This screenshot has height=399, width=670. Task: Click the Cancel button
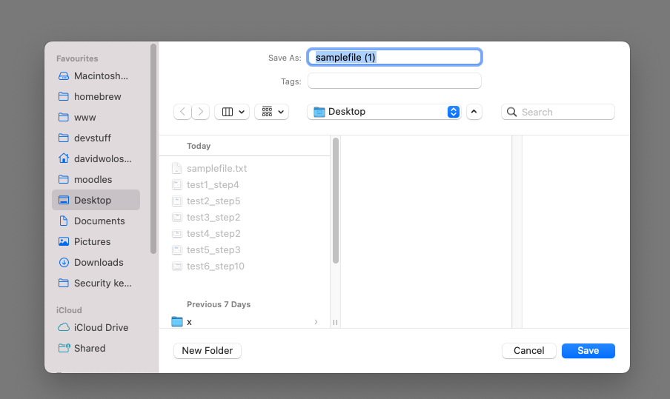[529, 351]
